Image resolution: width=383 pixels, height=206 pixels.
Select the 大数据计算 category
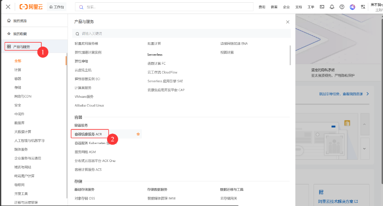point(23,132)
